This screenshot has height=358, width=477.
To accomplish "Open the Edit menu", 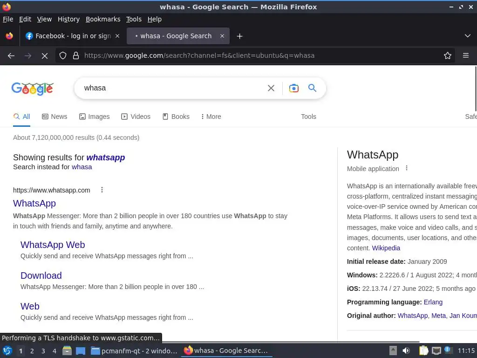I will click(x=25, y=19).
